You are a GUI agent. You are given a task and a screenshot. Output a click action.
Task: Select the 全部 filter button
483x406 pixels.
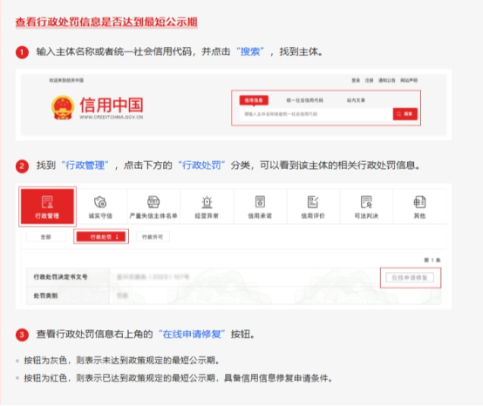[x=46, y=237]
